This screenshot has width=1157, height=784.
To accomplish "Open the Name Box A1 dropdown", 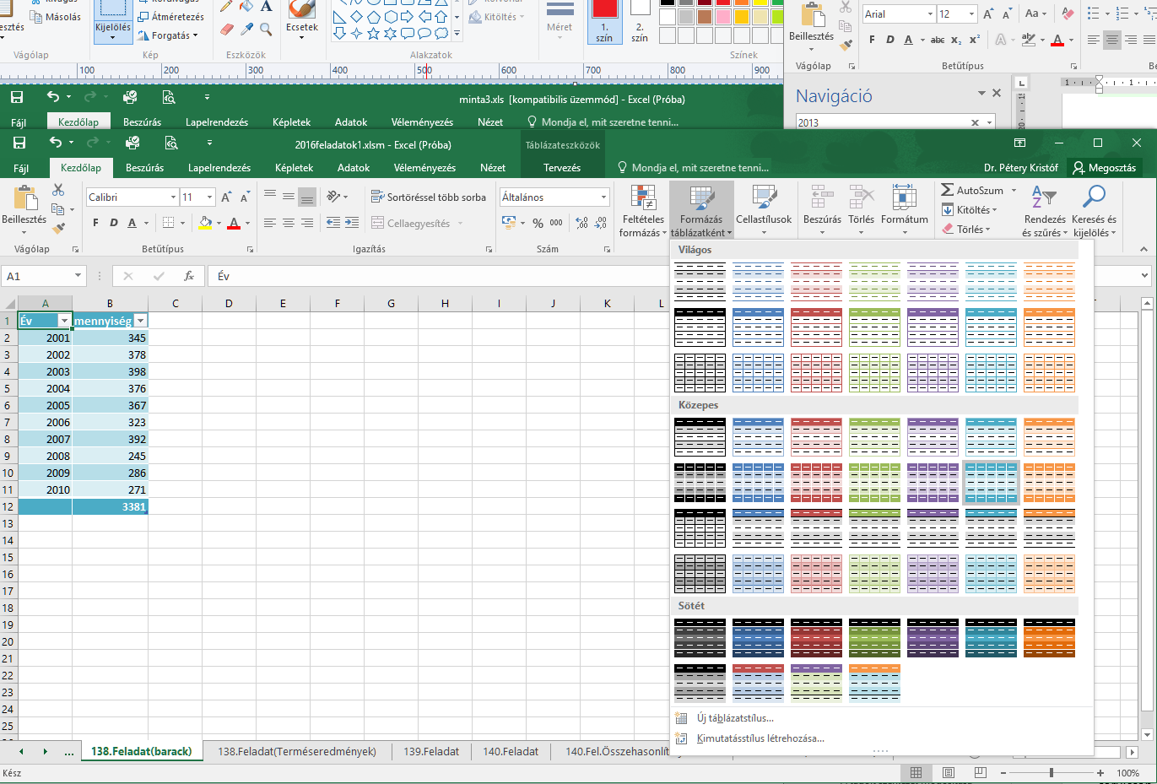I will pyautogui.click(x=78, y=276).
